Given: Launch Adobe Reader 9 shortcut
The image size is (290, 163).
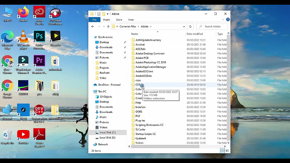Looking at the screenshot, I should pos(39,138).
